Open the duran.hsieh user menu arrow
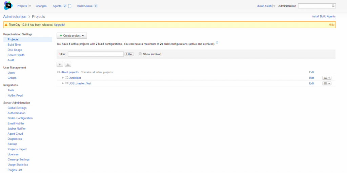The width and height of the screenshot is (347, 173). point(274,6)
